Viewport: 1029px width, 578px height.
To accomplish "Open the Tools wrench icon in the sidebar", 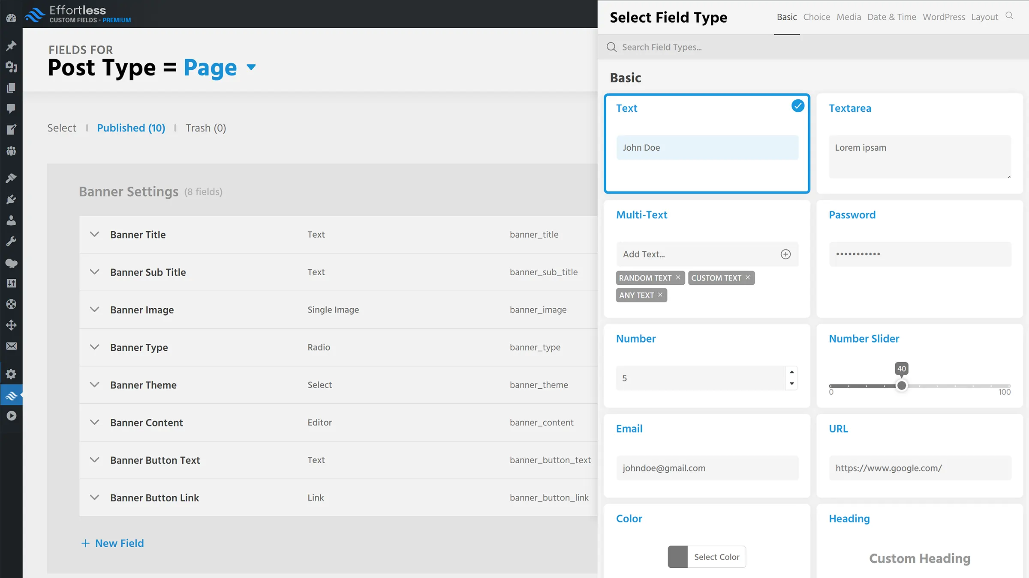I will 11,241.
